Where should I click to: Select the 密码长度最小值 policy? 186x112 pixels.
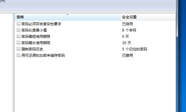click(34, 30)
